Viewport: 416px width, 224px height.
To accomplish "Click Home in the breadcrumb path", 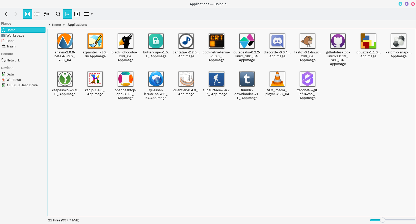I will coord(56,25).
